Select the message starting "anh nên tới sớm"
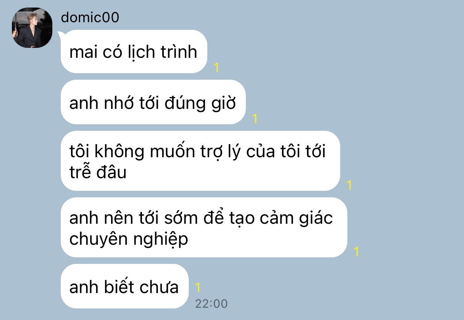This screenshot has height=320, width=464. click(x=204, y=227)
